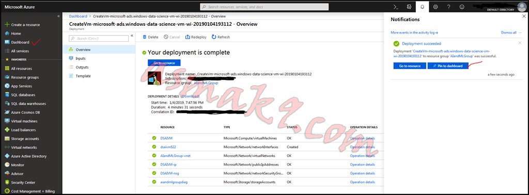Click the Load balancers icon

click(7, 129)
